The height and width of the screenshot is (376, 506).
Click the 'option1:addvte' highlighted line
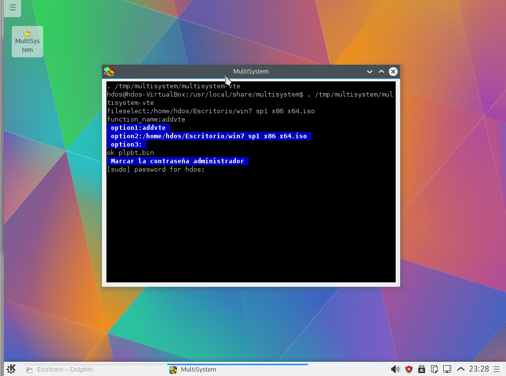click(x=138, y=128)
